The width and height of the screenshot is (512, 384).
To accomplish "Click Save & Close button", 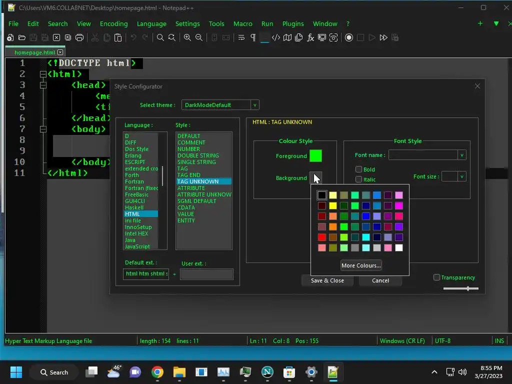I will click(x=327, y=280).
